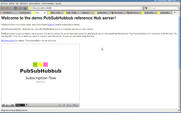
Task: Click the Welcome to the demo PubSubHubbub heading
Action: point(59,18)
